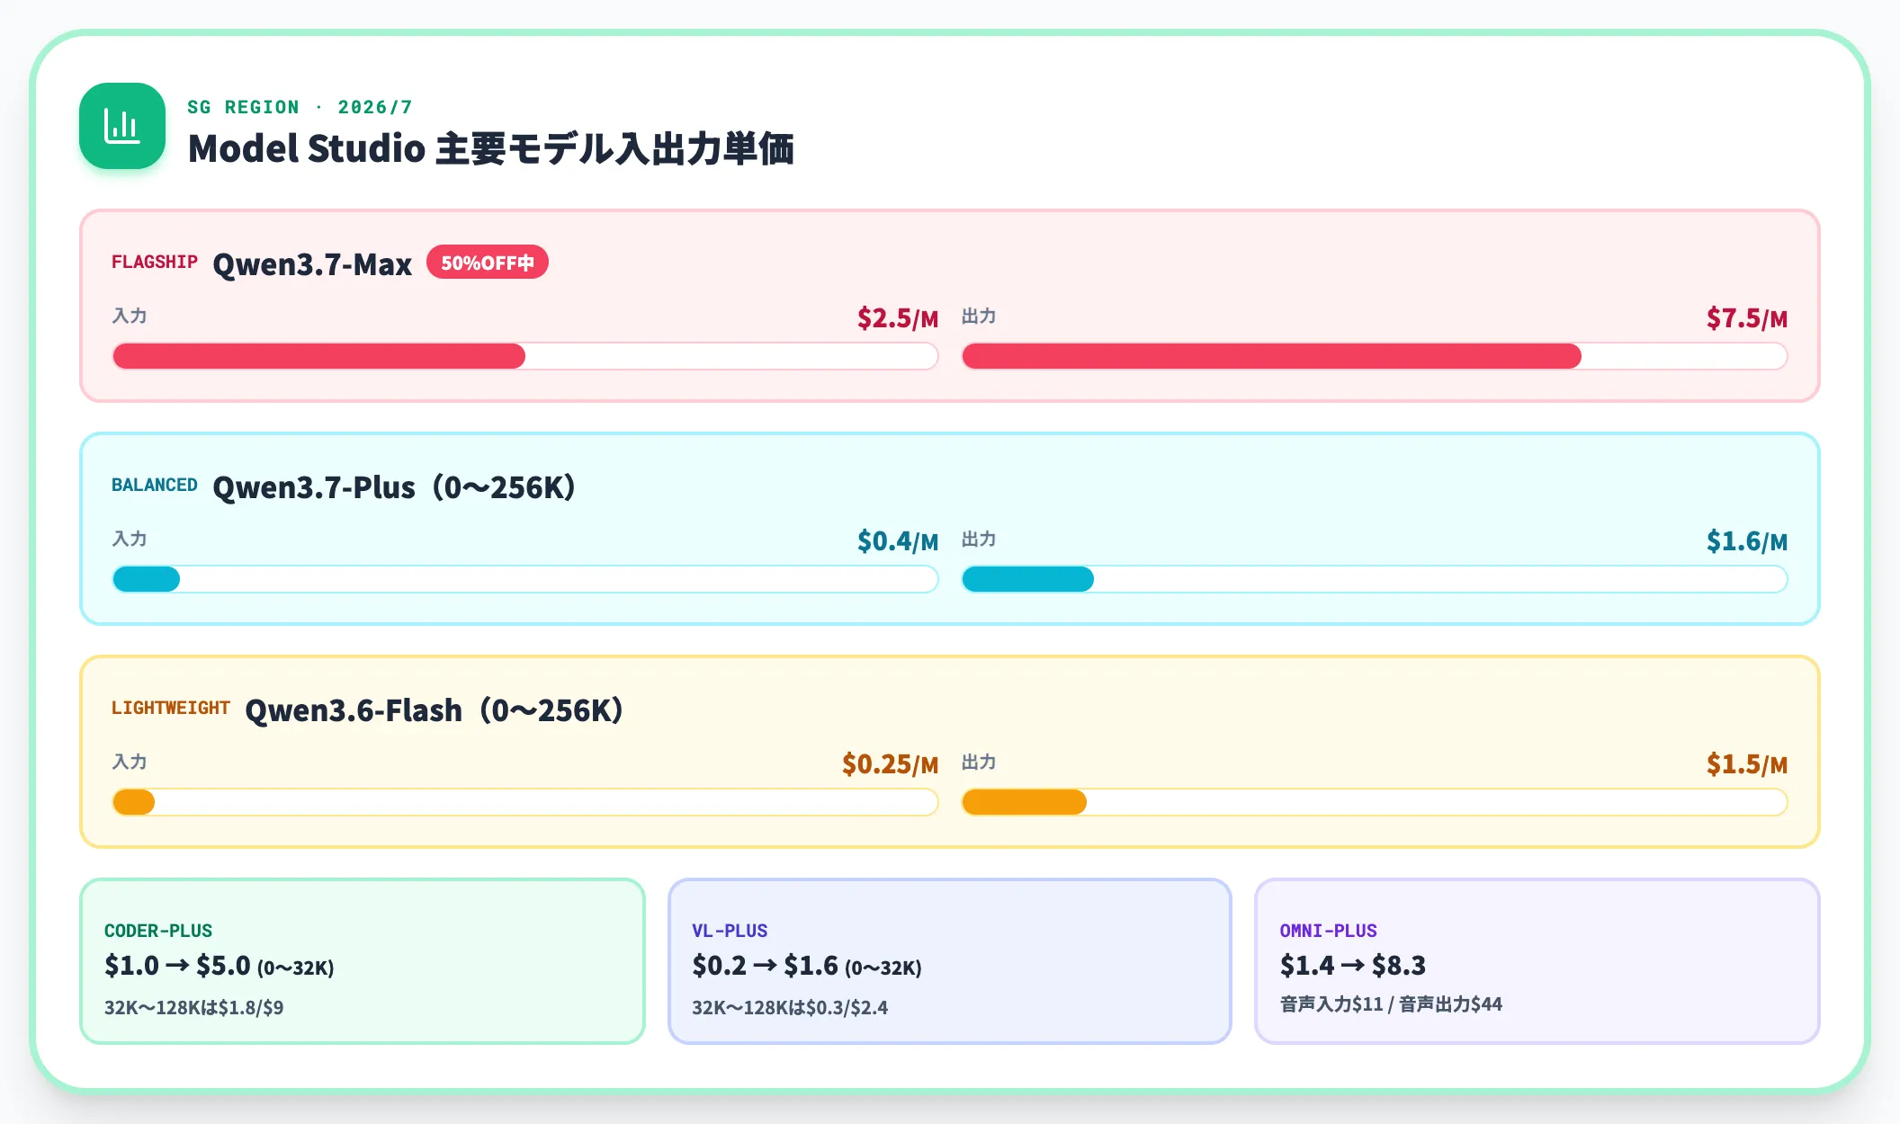Click the Qwen3.6-Flash input price bar
This screenshot has height=1124, width=1900.
pyautogui.click(x=525, y=802)
